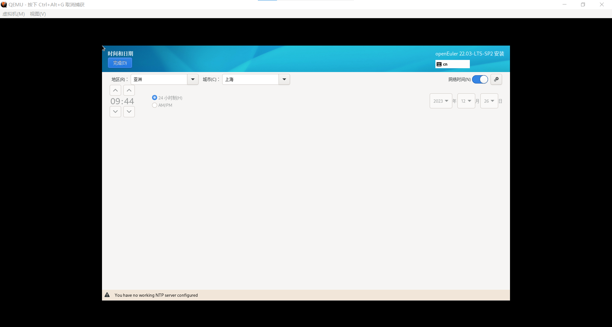Toggle the 网络时间(N) network time switch
This screenshot has height=327, width=612.
(480, 79)
